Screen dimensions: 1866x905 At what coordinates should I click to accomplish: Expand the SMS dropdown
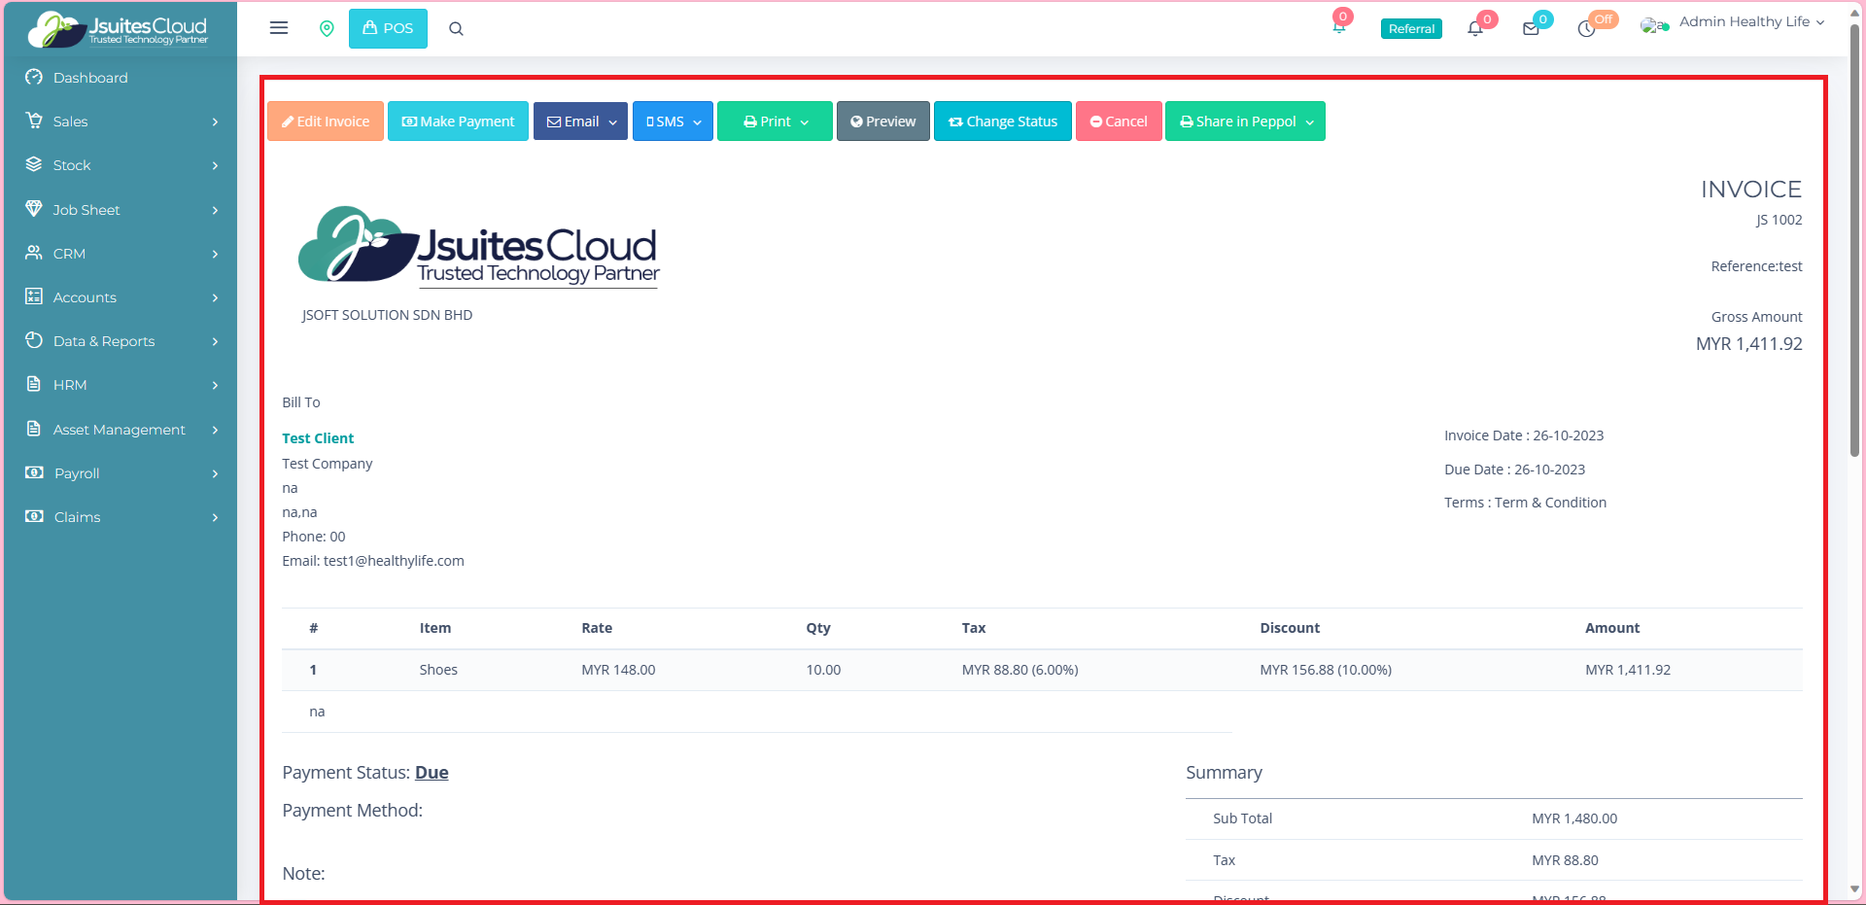(x=673, y=122)
